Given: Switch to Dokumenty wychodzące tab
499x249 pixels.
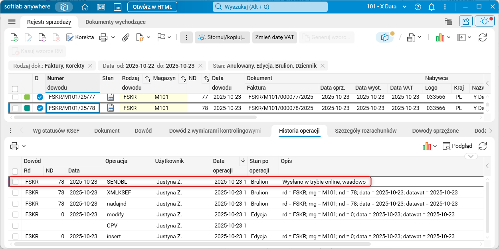Looking at the screenshot, I should tap(115, 22).
